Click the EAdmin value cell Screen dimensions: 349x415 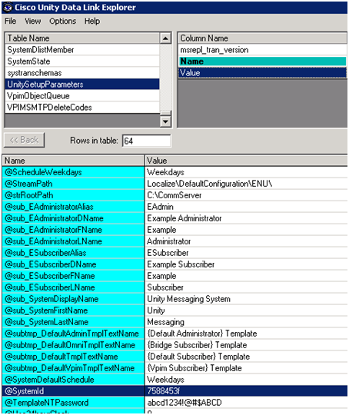(246, 207)
